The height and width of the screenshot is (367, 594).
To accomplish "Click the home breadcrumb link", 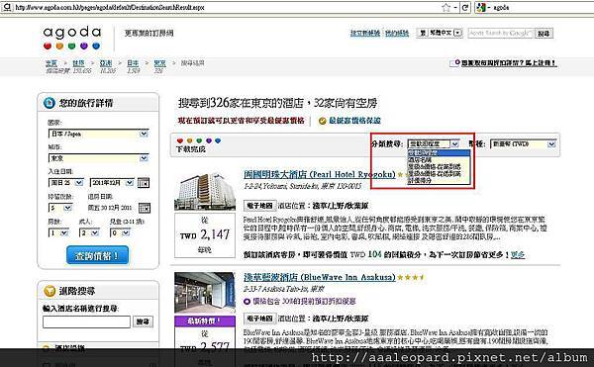I will pos(51,62).
